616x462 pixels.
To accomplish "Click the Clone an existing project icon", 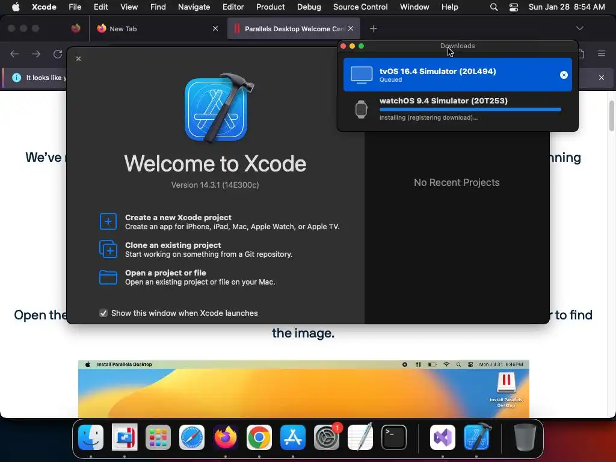I will [x=108, y=249].
